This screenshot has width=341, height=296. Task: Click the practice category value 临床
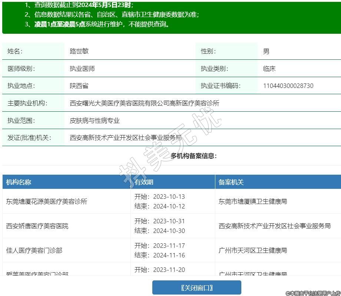point(269,69)
